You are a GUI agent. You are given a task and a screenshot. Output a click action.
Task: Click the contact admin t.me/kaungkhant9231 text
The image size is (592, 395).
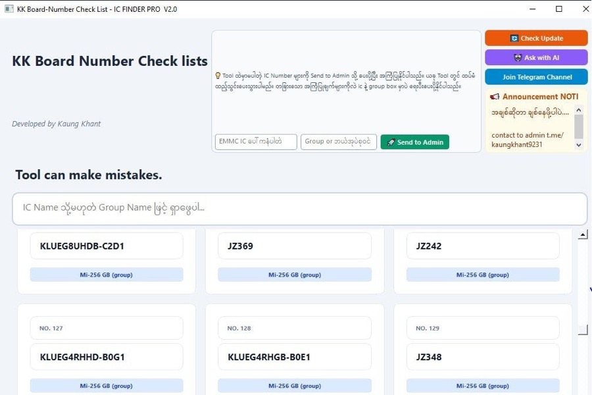click(528, 140)
